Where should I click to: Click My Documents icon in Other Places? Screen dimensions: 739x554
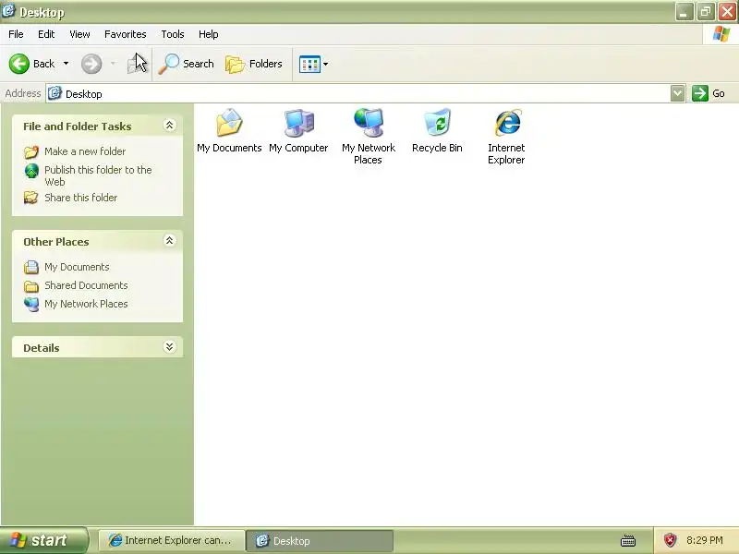coord(31,267)
